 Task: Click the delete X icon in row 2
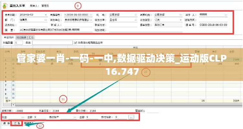coord(13,64)
